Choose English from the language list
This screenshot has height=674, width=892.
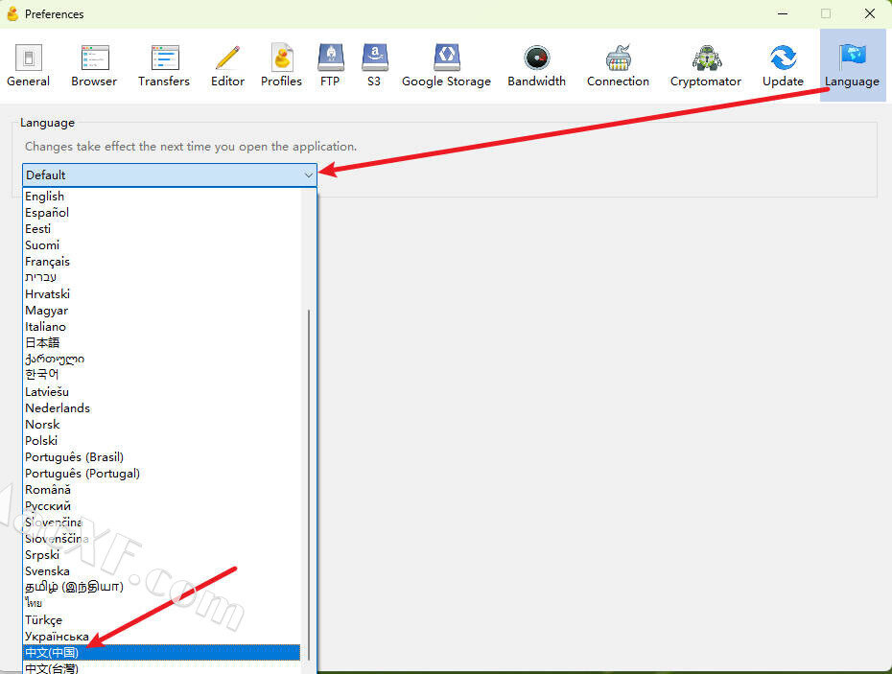[x=45, y=197]
